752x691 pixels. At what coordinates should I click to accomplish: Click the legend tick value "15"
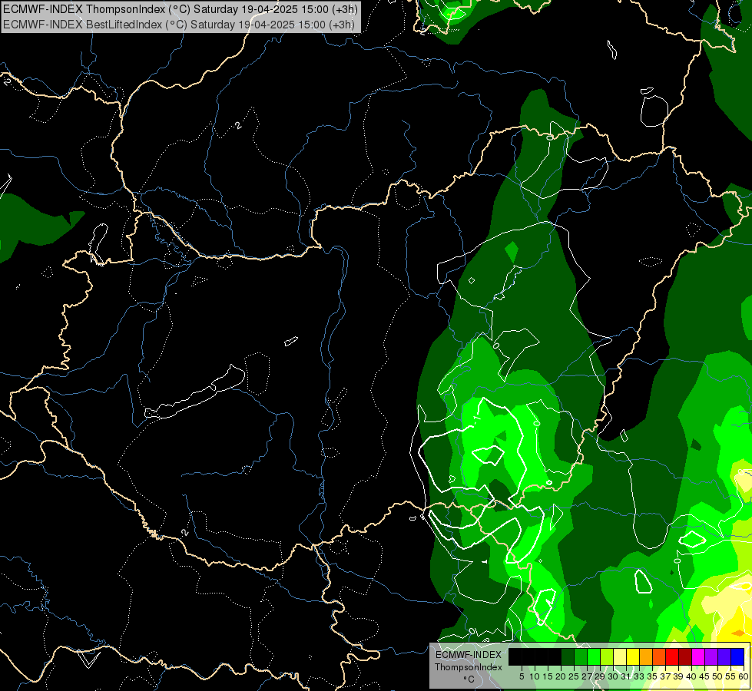click(x=548, y=676)
